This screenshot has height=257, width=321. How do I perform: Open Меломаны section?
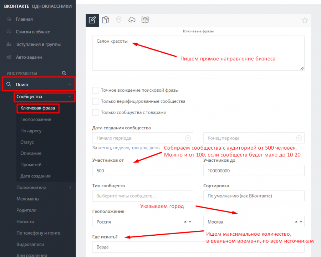click(x=28, y=199)
